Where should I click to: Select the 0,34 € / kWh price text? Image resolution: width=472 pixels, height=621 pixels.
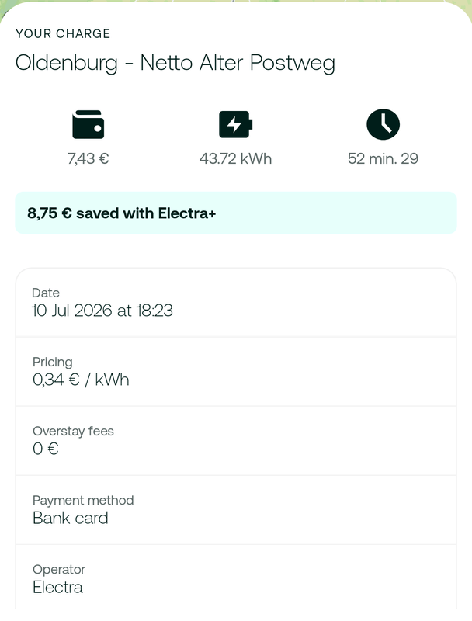tap(81, 380)
